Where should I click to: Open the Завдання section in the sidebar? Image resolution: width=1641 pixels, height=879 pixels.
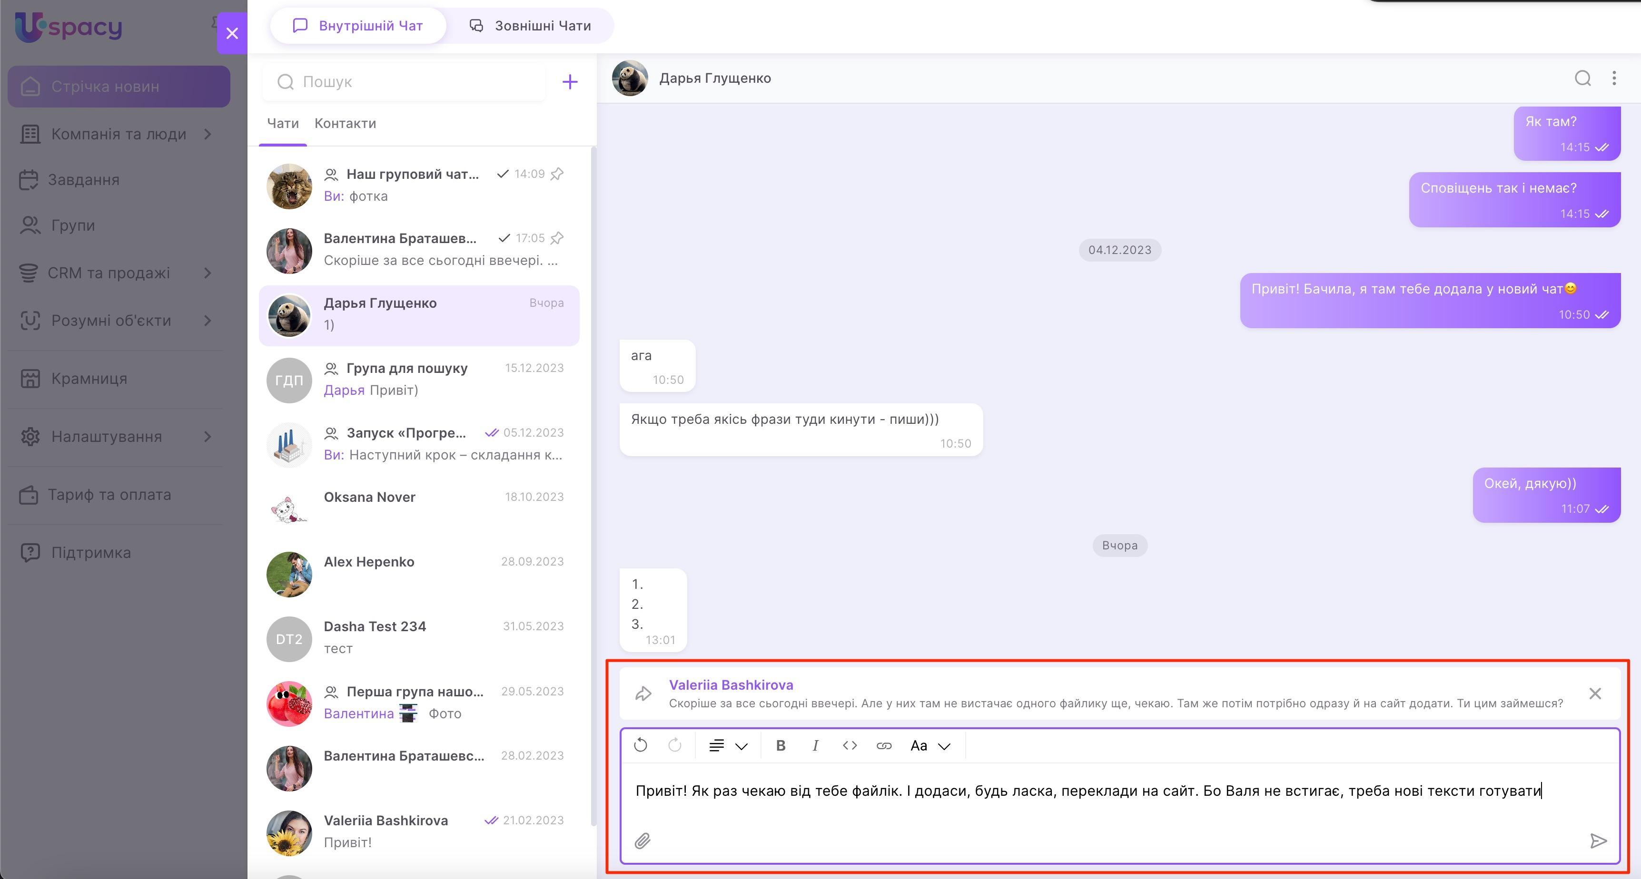coord(83,180)
